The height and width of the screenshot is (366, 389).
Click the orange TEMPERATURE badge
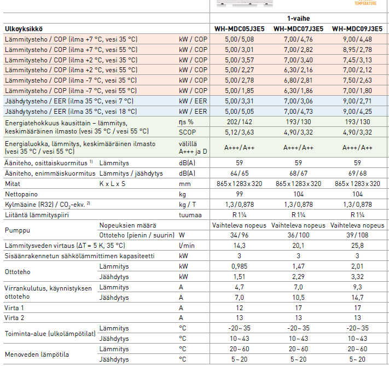[x=365, y=3]
